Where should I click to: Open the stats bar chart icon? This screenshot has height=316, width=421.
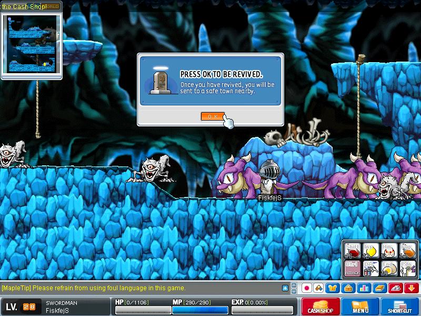coord(364,288)
